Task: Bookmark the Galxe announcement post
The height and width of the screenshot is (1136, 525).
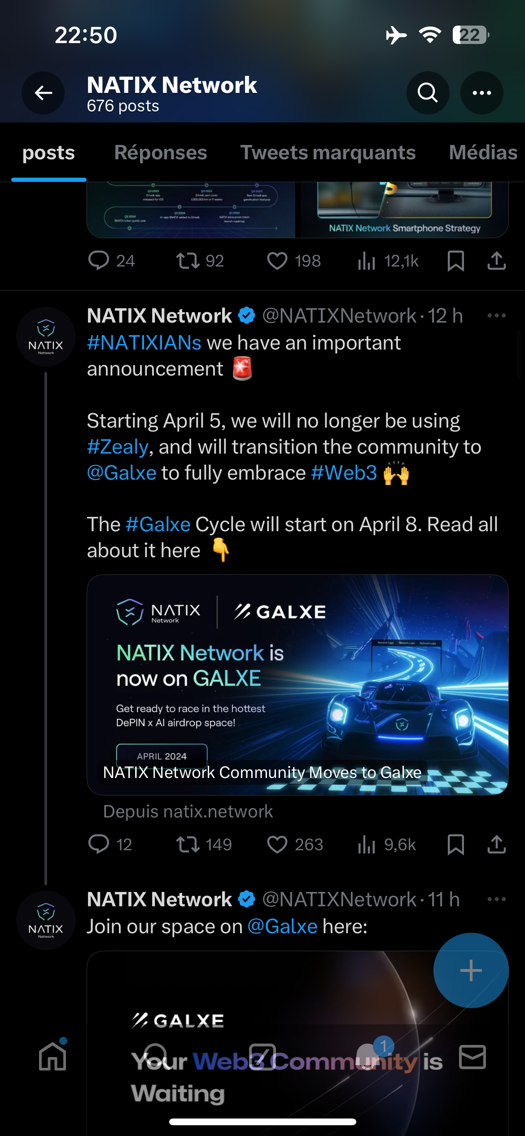Action: (455, 844)
